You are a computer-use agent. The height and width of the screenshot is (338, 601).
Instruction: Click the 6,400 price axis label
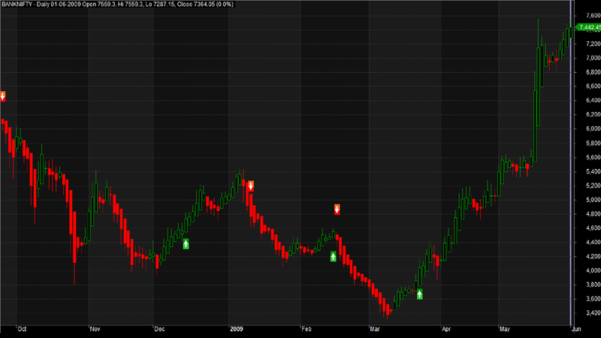[593, 101]
